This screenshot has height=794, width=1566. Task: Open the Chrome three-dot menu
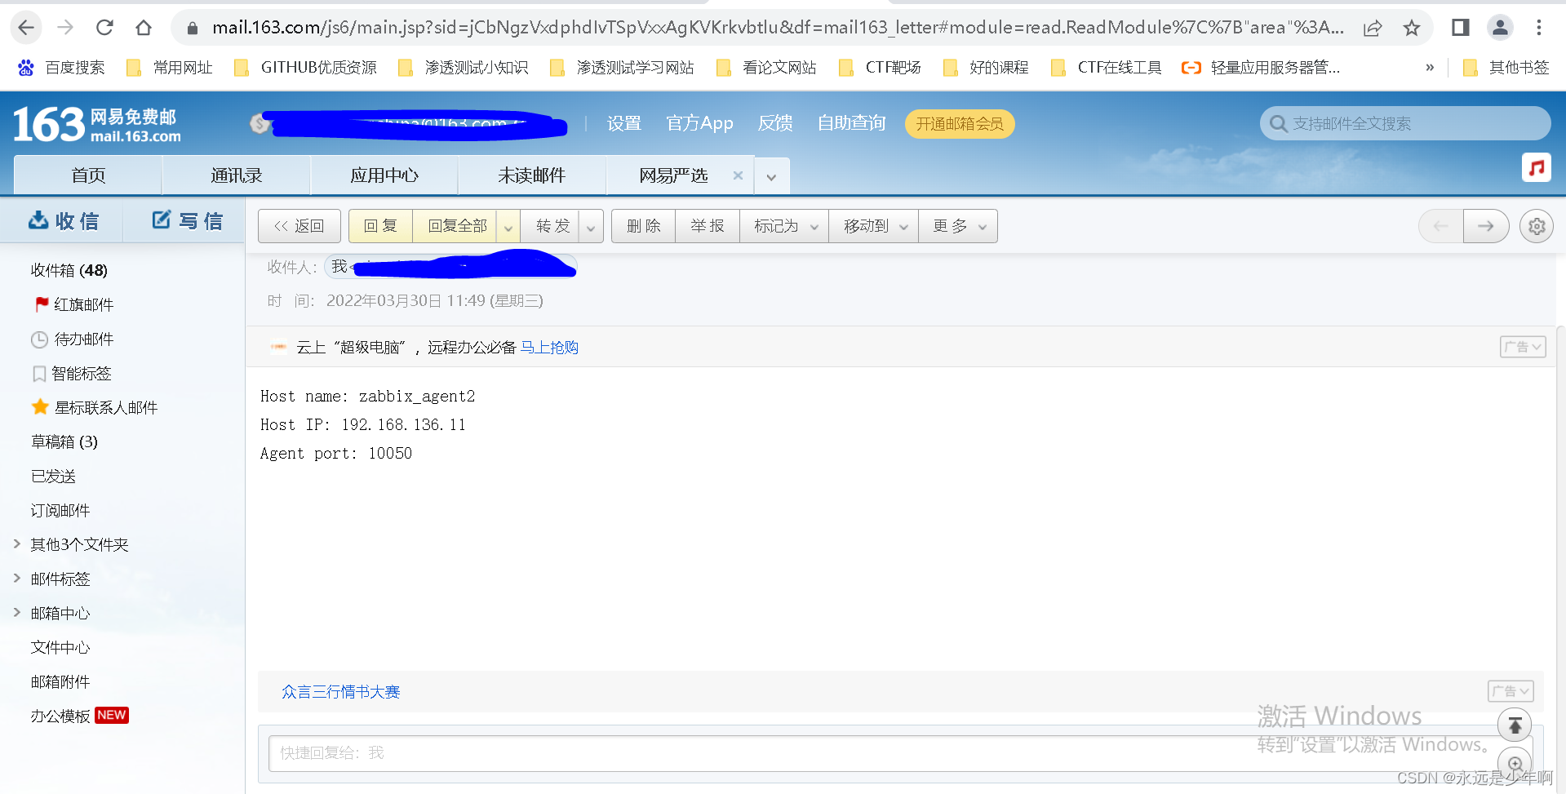[x=1539, y=28]
